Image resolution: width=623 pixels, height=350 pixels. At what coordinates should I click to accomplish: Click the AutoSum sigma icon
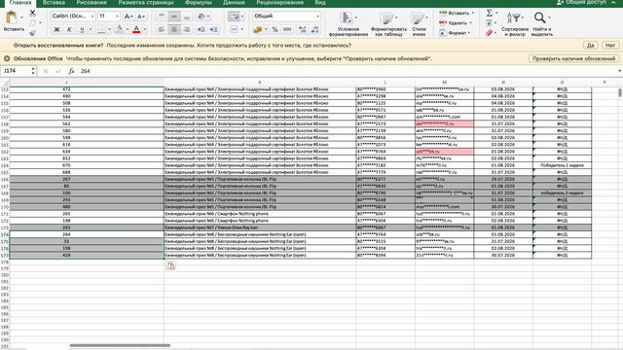490,13
